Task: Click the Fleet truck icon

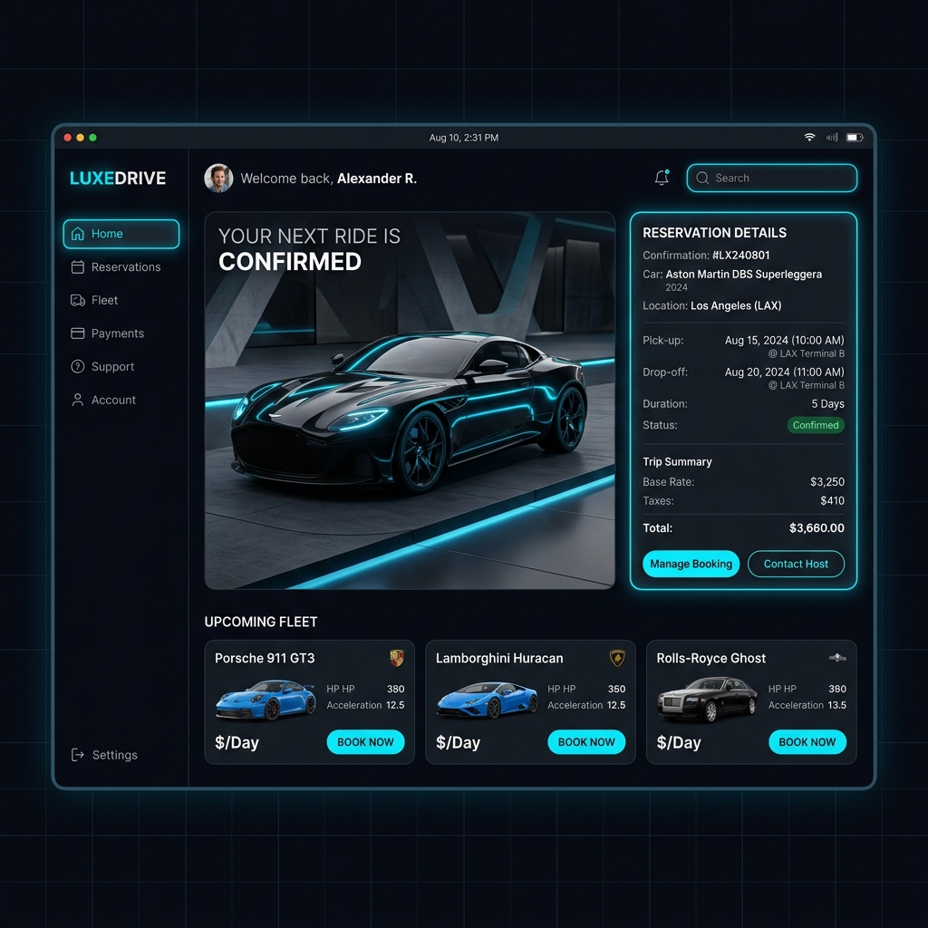Action: coord(78,300)
